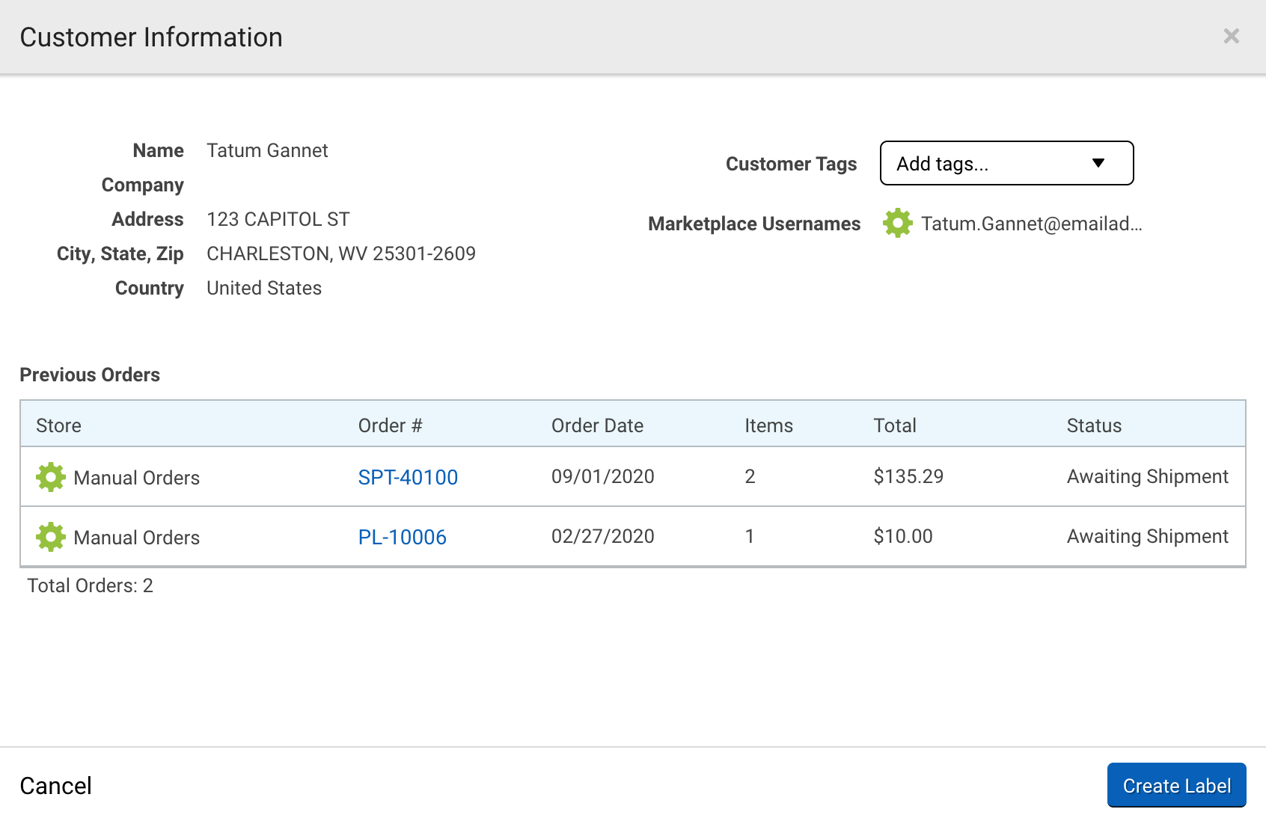Close the Customer Information dialog
Screen dimensions: 1266x818
coord(1231,36)
